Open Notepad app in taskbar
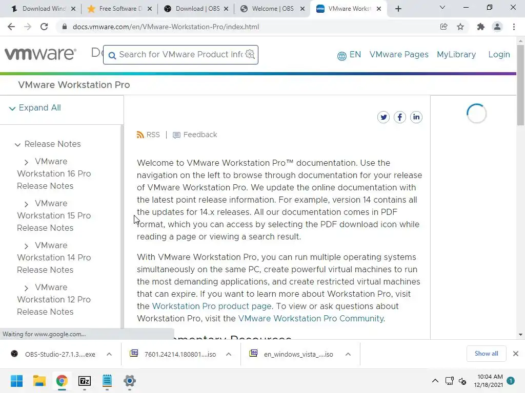This screenshot has height=393, width=525. point(107,381)
